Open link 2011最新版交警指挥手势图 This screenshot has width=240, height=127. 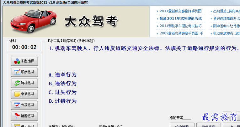coord(180,11)
